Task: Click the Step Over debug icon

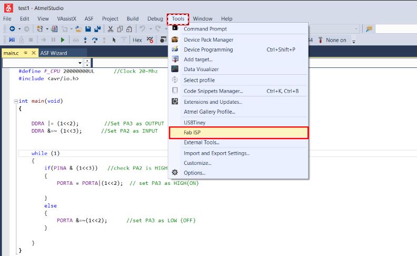Action: (95, 40)
